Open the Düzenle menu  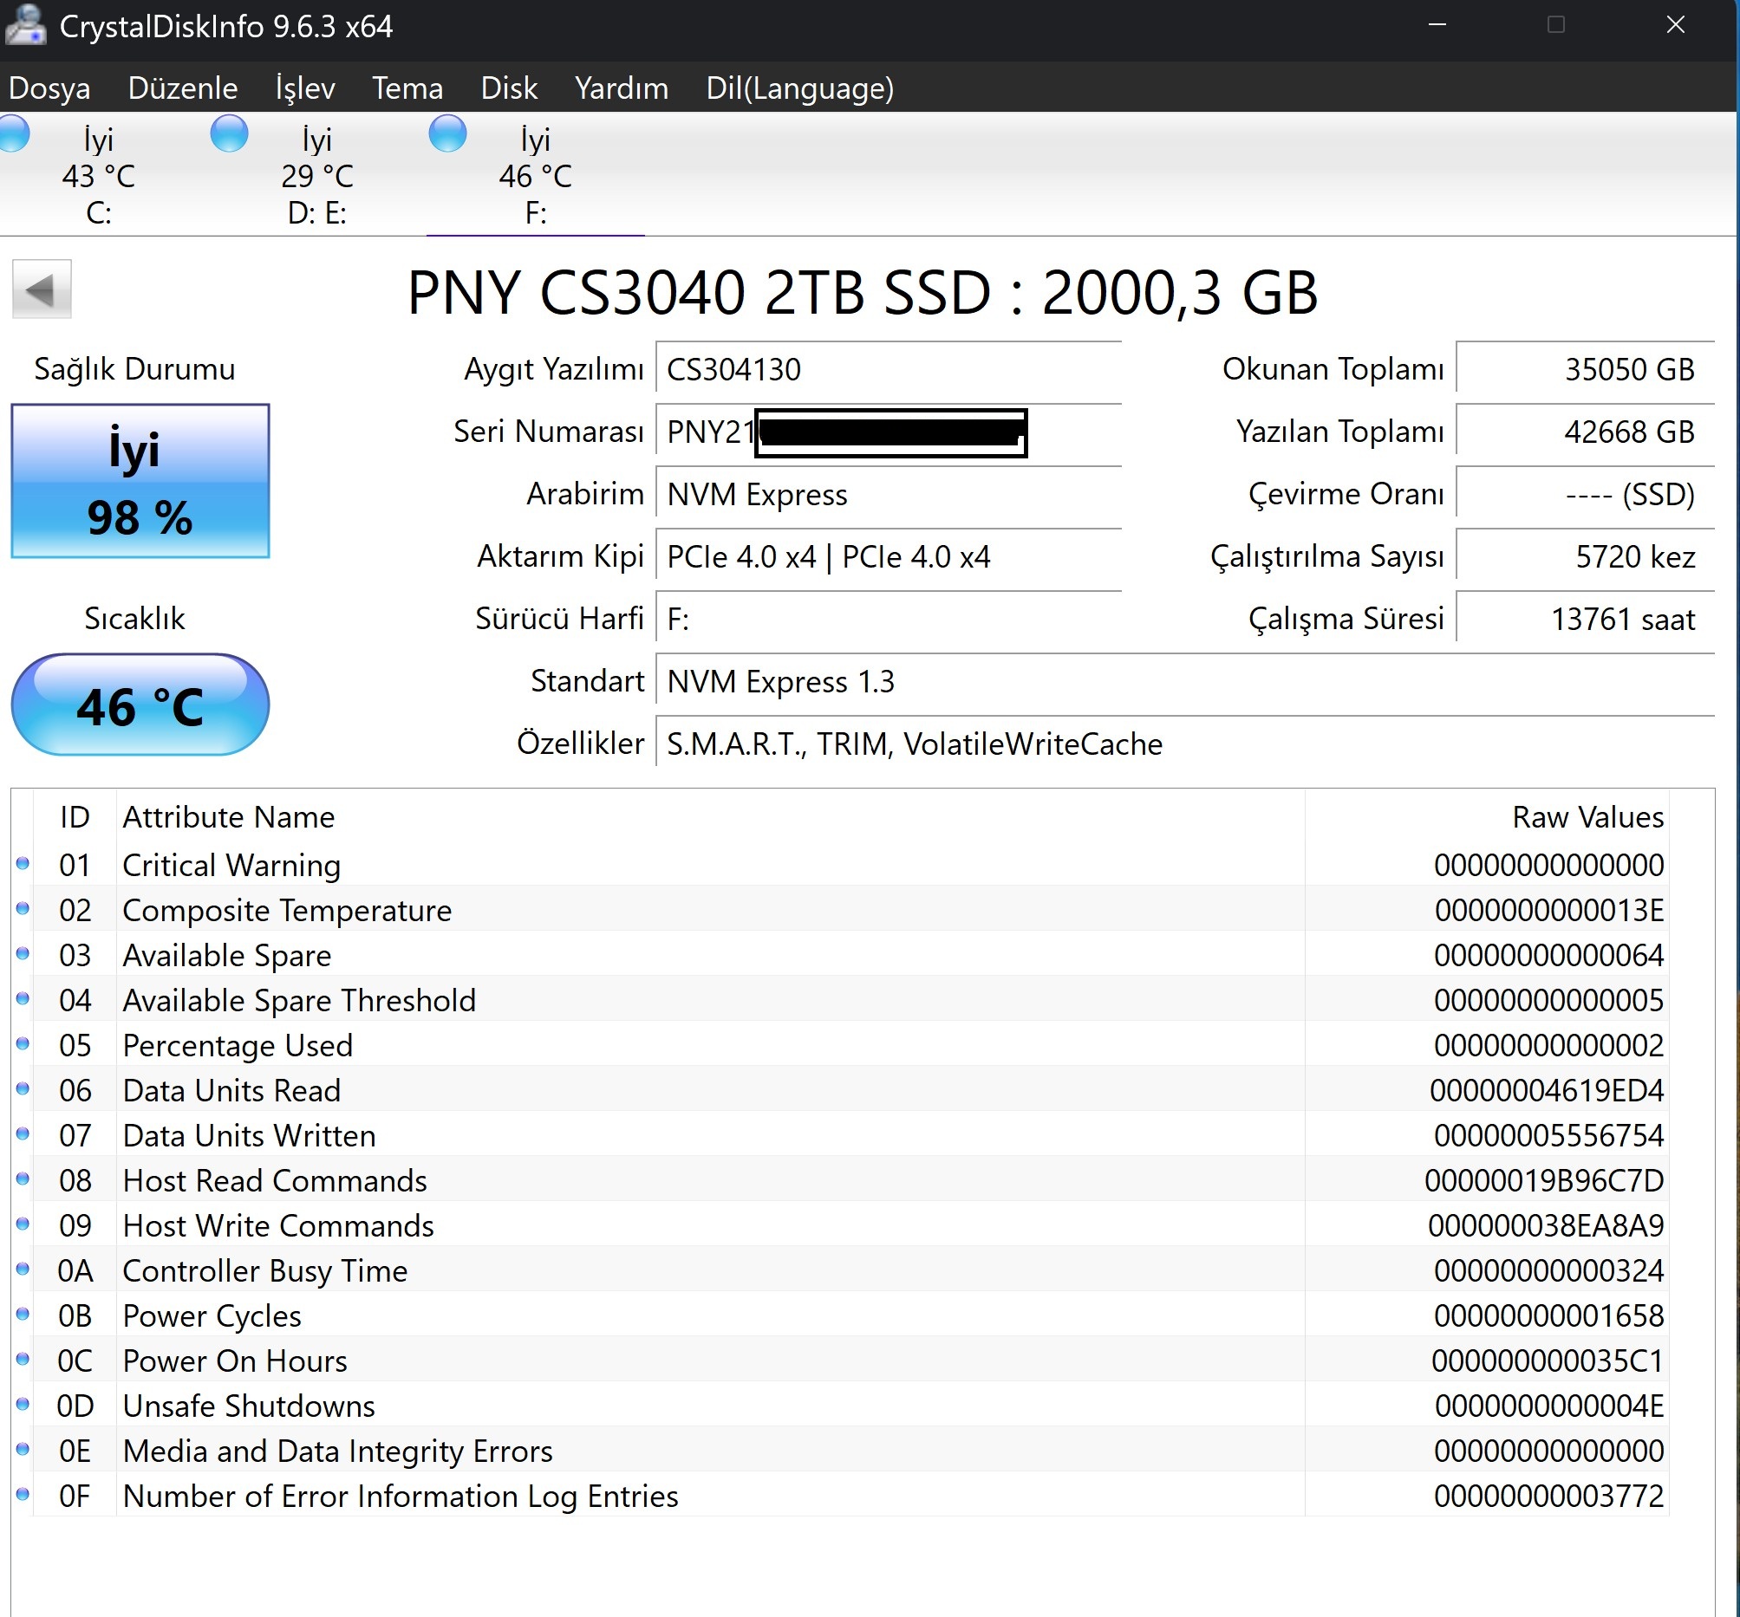182,88
